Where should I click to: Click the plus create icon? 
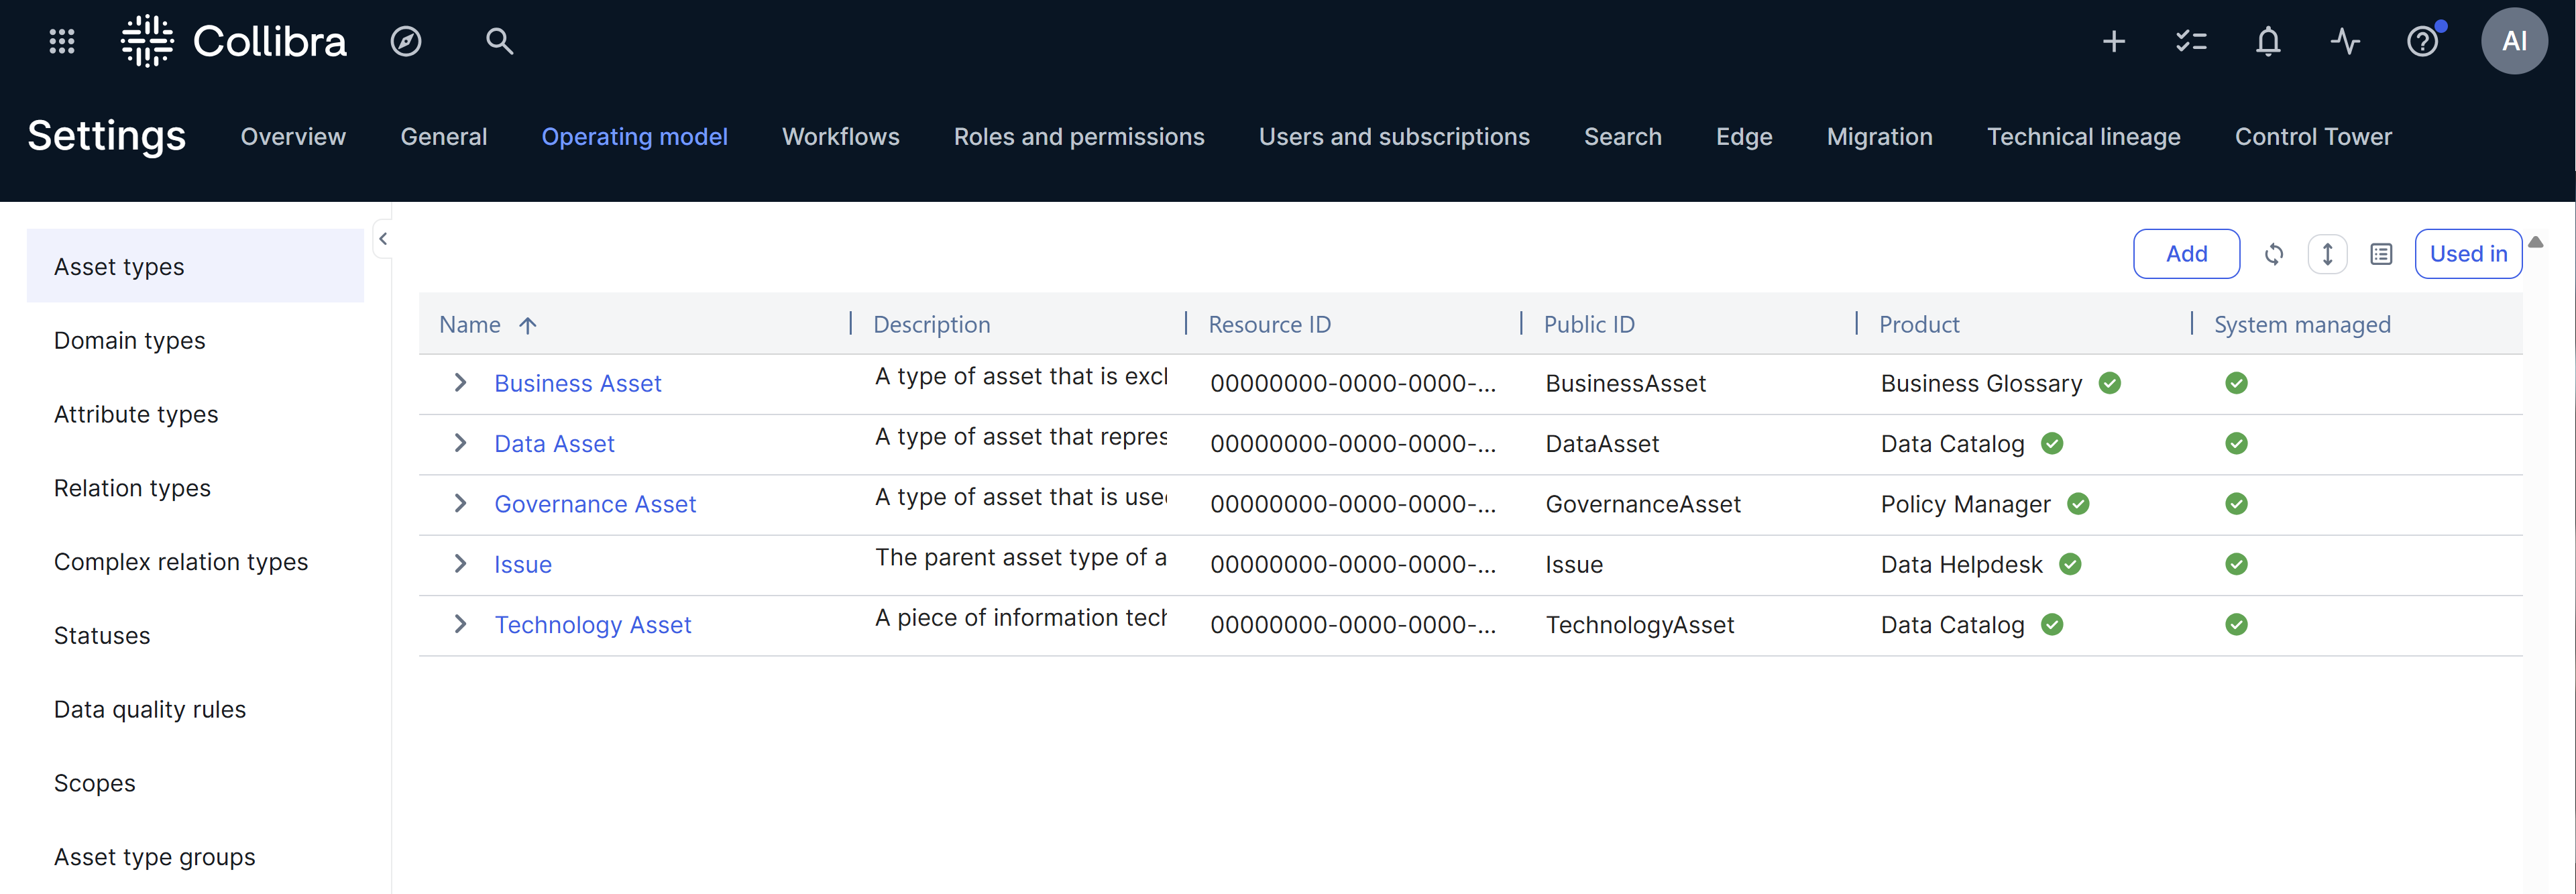pos(2114,41)
